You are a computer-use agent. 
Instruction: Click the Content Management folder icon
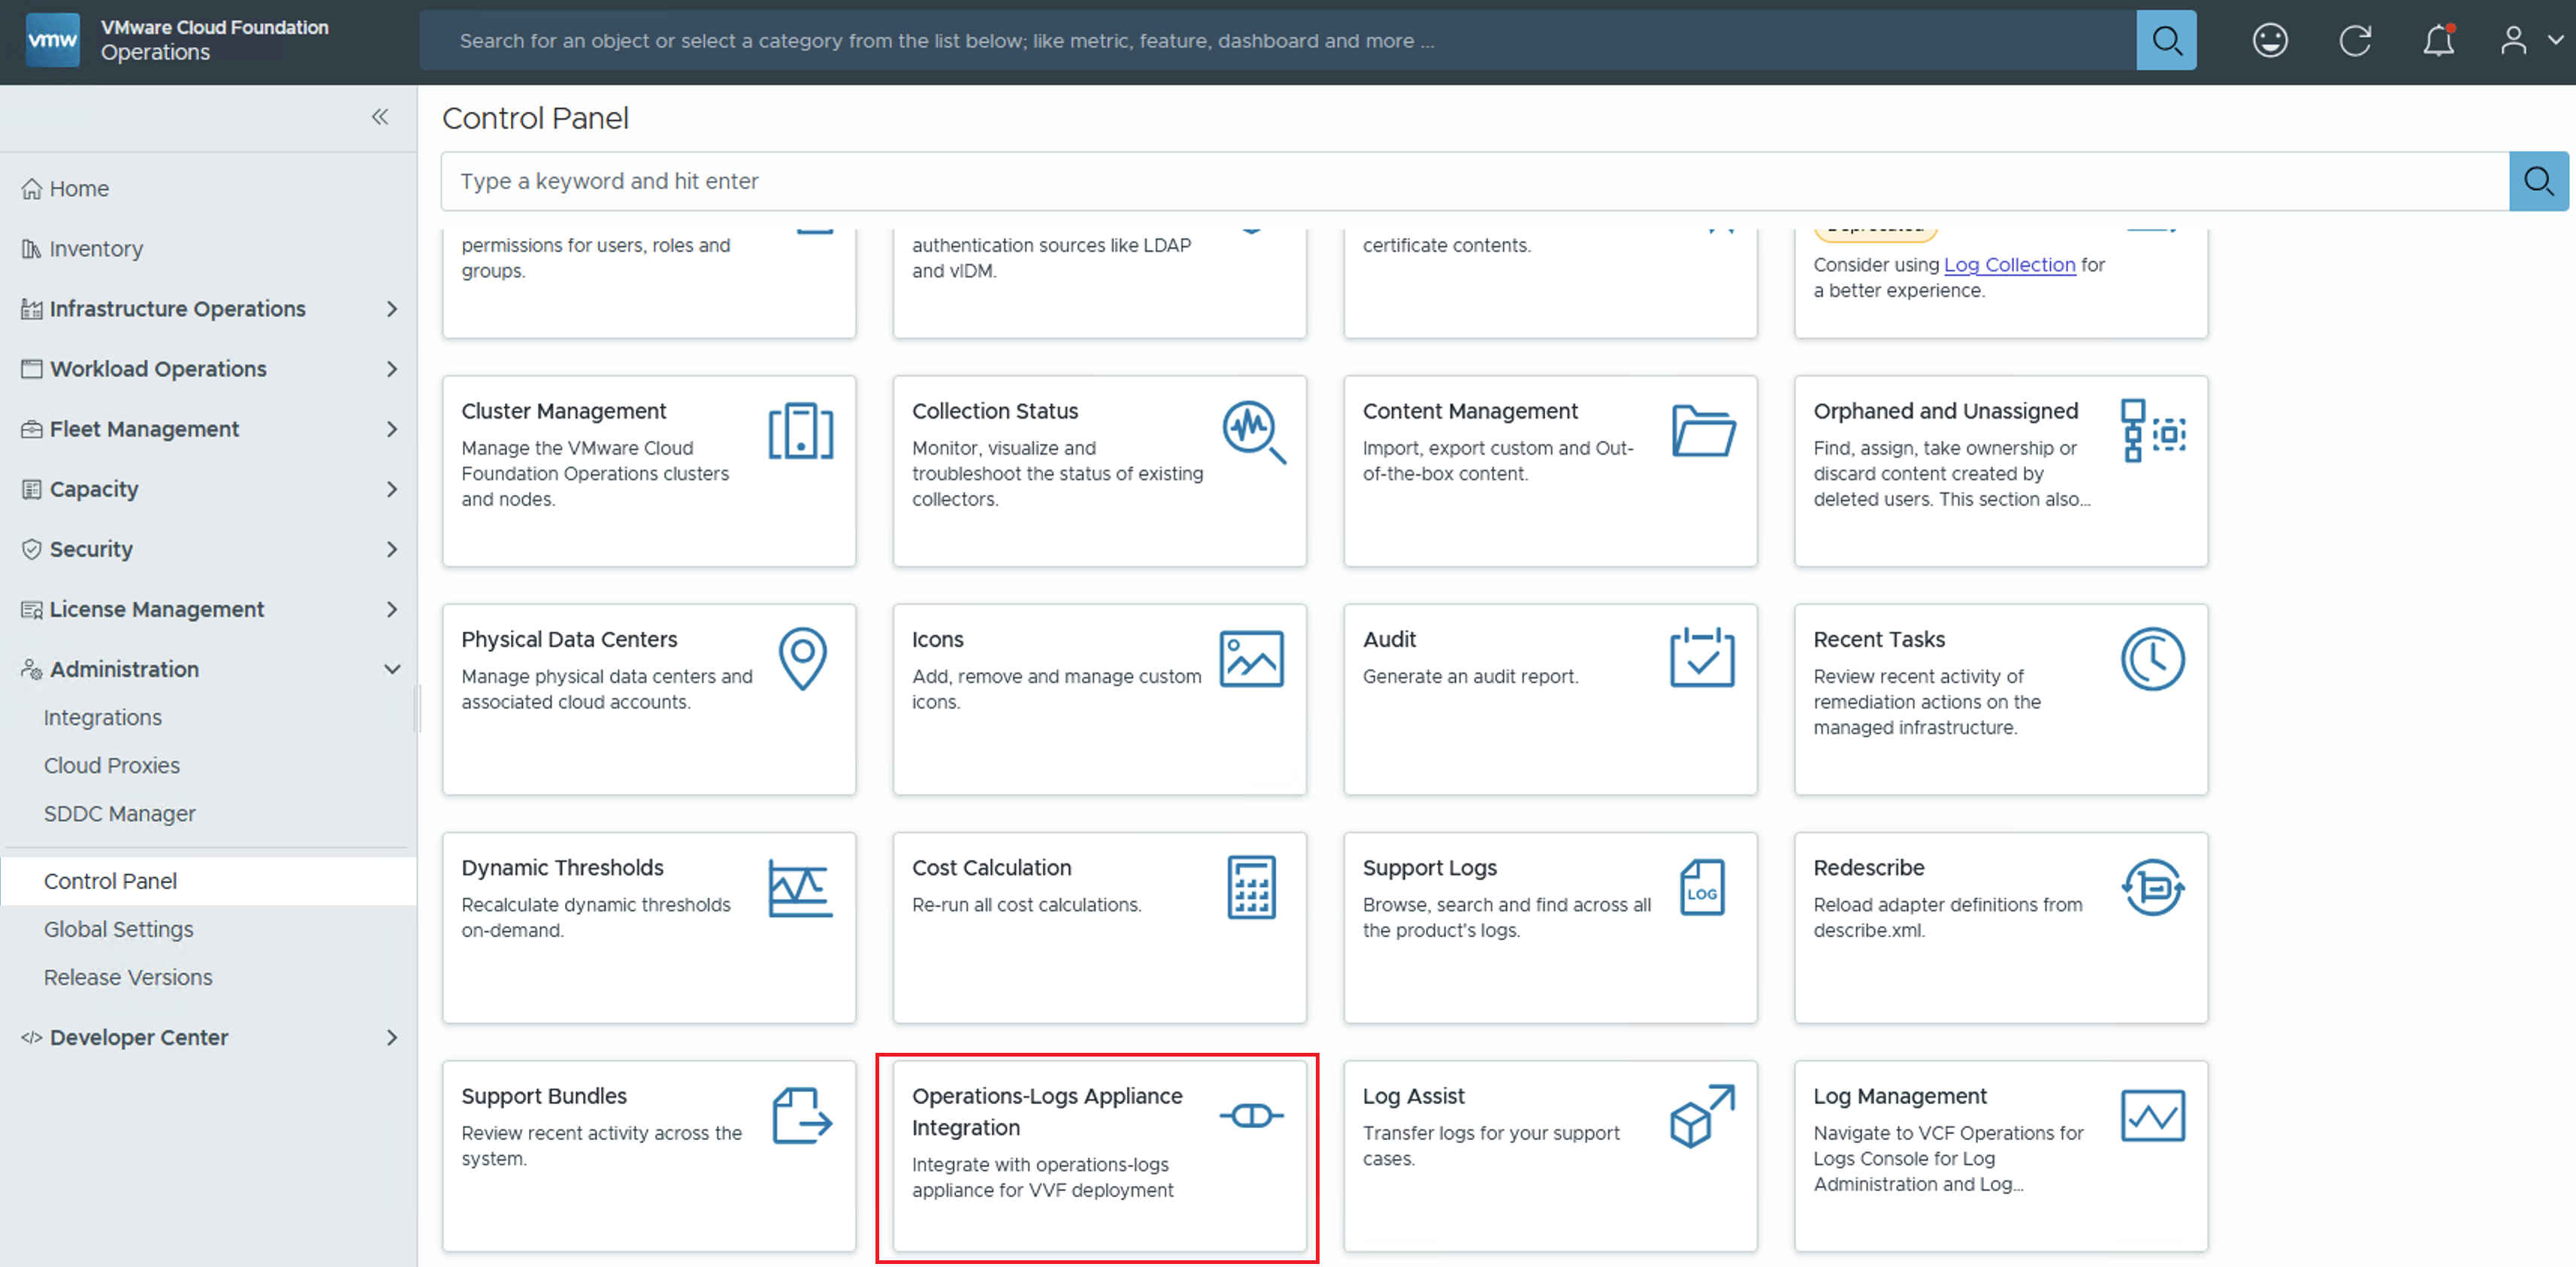(1703, 431)
